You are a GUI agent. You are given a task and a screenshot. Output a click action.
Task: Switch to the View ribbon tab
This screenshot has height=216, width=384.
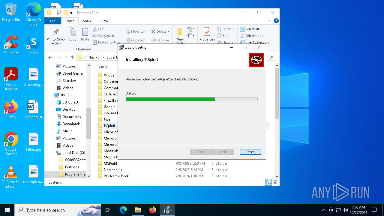point(104,21)
